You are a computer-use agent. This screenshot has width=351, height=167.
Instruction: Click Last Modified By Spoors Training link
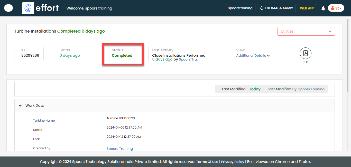(x=311, y=89)
